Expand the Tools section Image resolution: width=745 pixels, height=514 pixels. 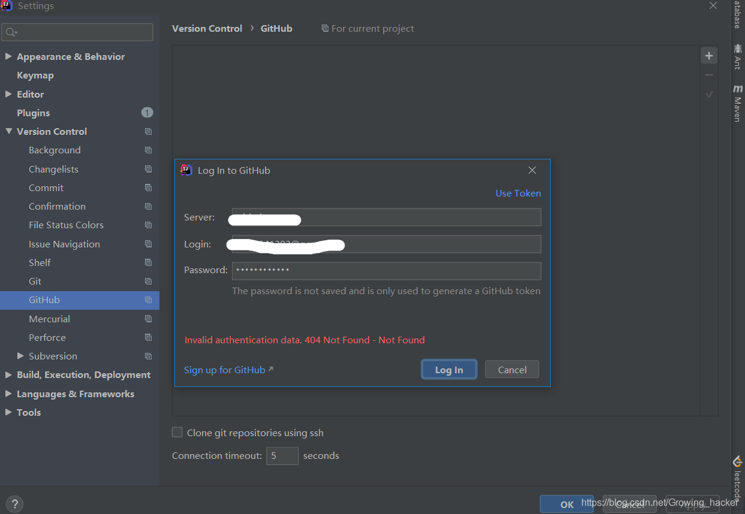point(8,412)
